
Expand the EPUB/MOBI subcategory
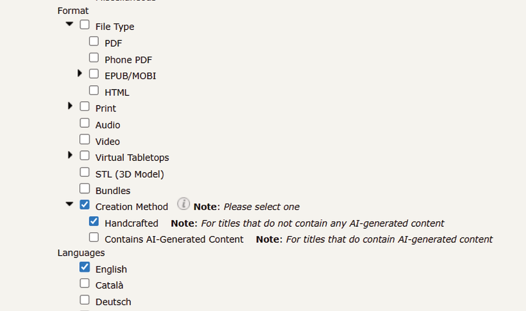tap(79, 73)
